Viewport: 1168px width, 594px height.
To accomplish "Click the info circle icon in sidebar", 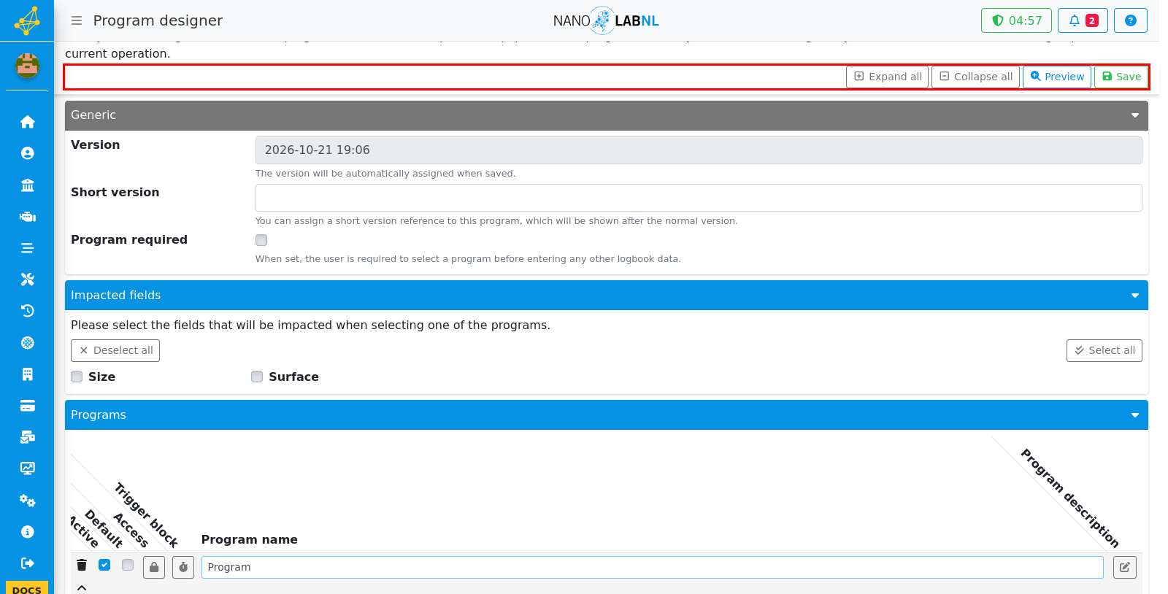I will tap(28, 532).
